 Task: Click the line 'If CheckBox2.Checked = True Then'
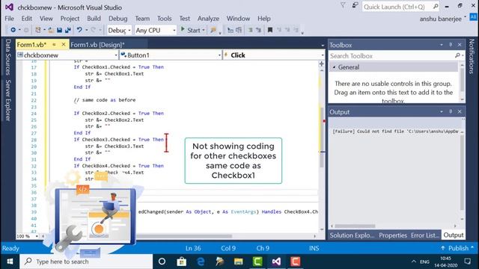118,113
